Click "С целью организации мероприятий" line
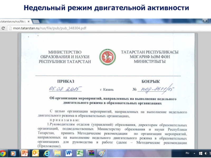 [x=118, y=112]
